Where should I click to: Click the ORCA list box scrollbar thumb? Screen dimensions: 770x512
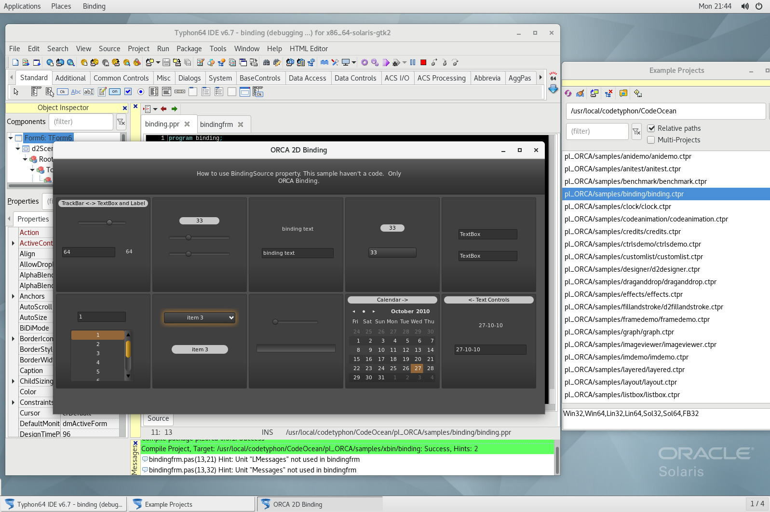[x=128, y=348]
